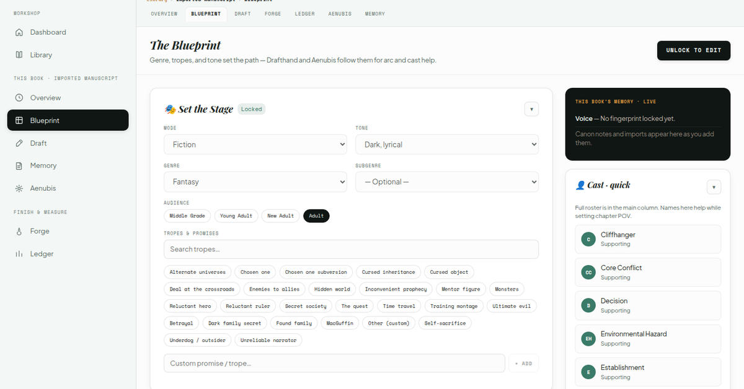Toggle the Chosen one trope

click(x=255, y=272)
